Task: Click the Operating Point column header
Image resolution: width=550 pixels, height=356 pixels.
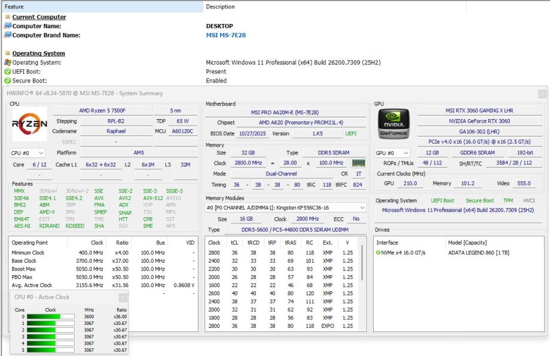Action: point(30,243)
